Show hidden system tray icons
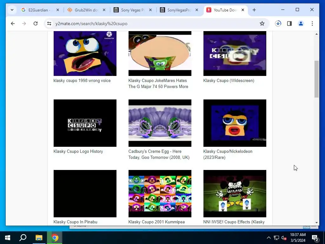Viewport: 325px width, 244px height. point(269,238)
